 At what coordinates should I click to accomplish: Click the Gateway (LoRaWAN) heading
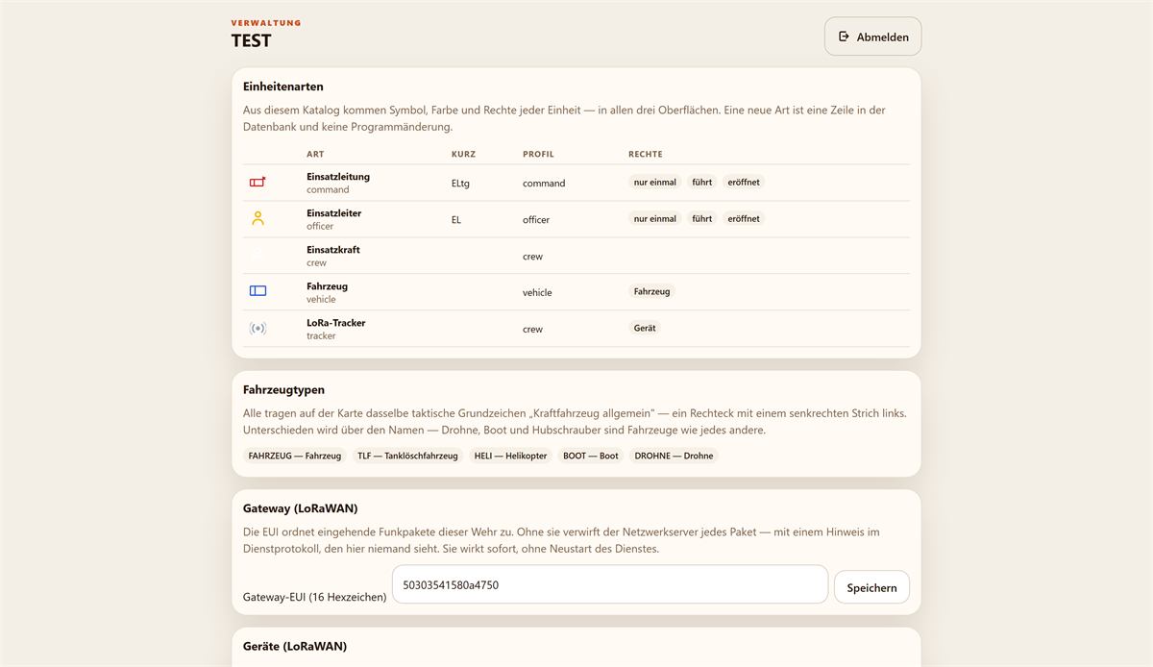[300, 508]
